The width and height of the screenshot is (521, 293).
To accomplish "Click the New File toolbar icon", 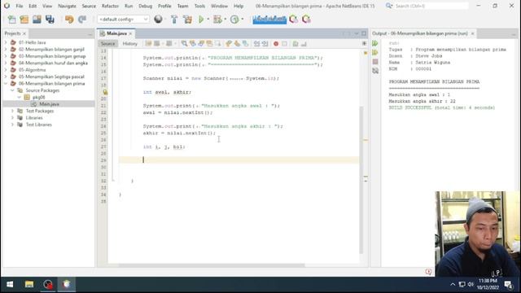I will tap(12, 20).
